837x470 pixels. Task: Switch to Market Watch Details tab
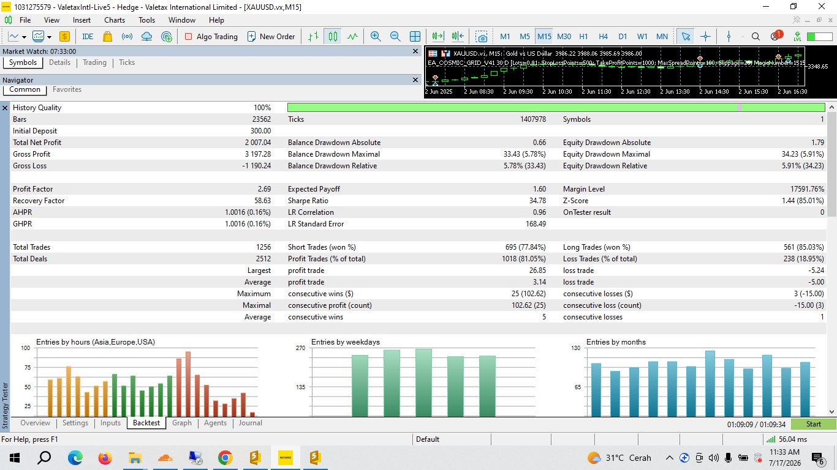[x=59, y=62]
